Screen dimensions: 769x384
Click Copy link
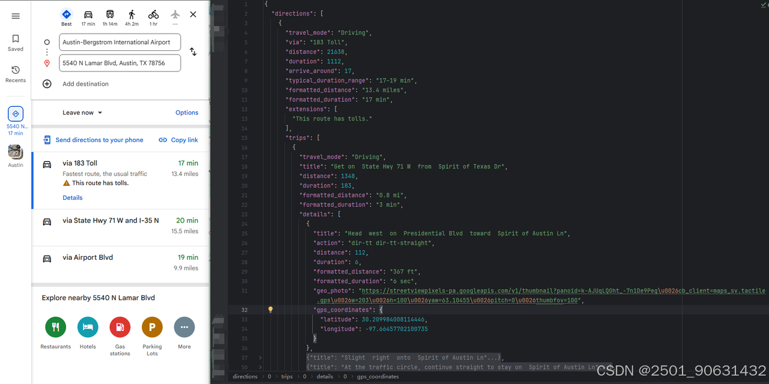(x=178, y=140)
